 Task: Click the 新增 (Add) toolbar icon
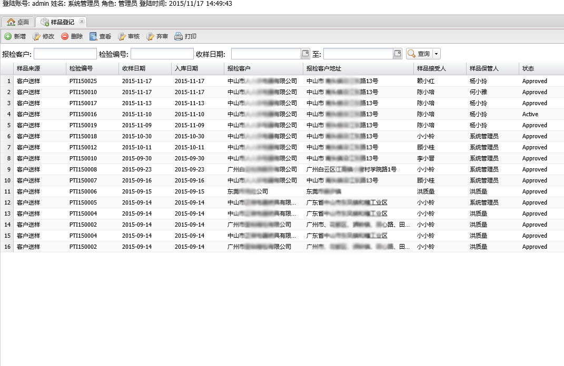coord(8,37)
